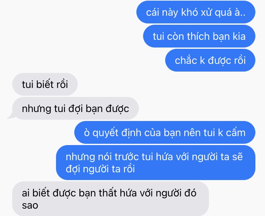Image resolution: width=265 pixels, height=216 pixels.
Task: Click the word "nhưng" in the gray received bubble
Action: coord(36,109)
